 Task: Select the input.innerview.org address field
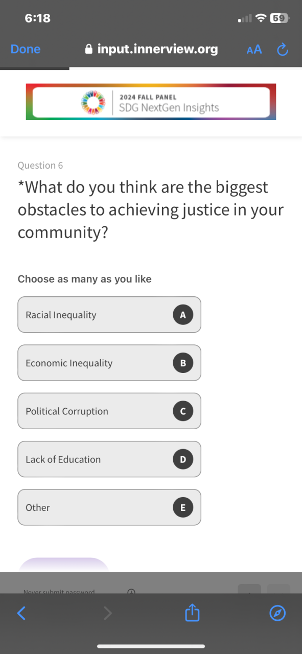pos(151,49)
